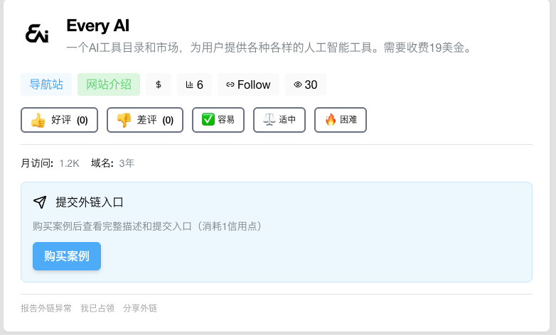Select the 适中 difficulty option
Viewport: 556px width, 335px height.
pyautogui.click(x=279, y=120)
